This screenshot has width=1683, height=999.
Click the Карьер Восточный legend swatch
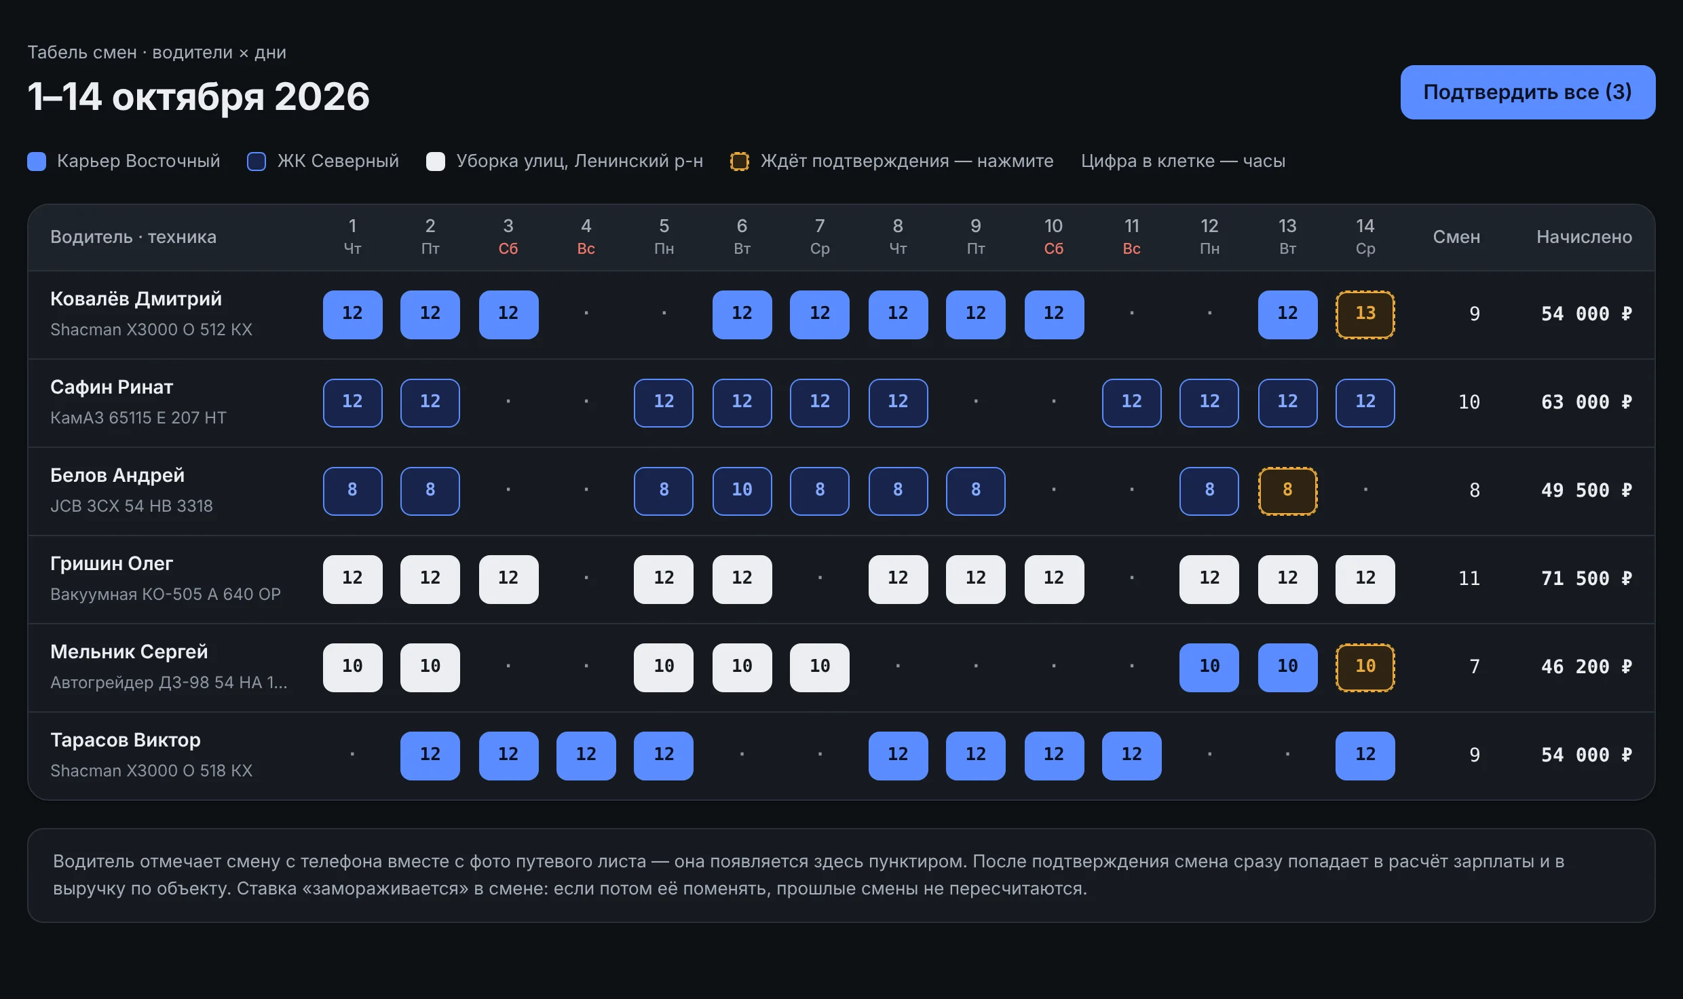pos(37,162)
